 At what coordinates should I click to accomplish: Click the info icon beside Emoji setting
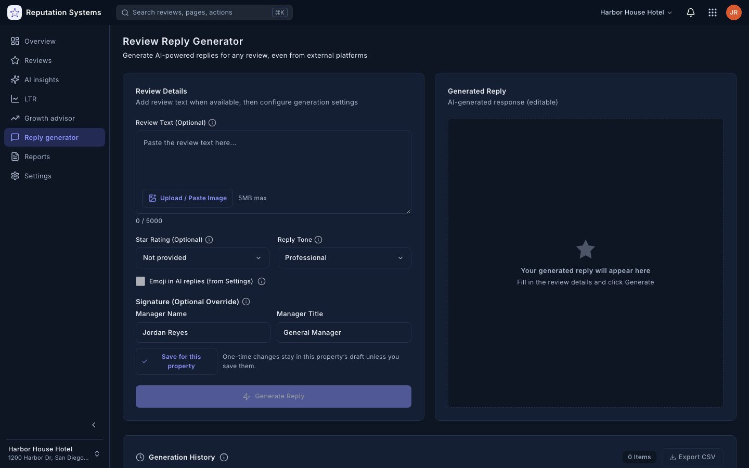pos(262,281)
